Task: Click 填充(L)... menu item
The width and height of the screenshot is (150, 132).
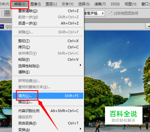Action: tap(48, 96)
